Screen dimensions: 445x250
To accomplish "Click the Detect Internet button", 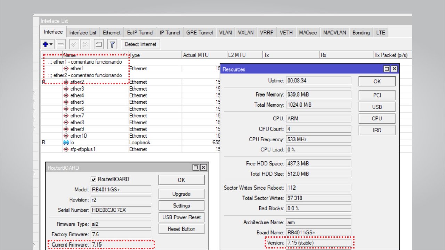I will (140, 44).
